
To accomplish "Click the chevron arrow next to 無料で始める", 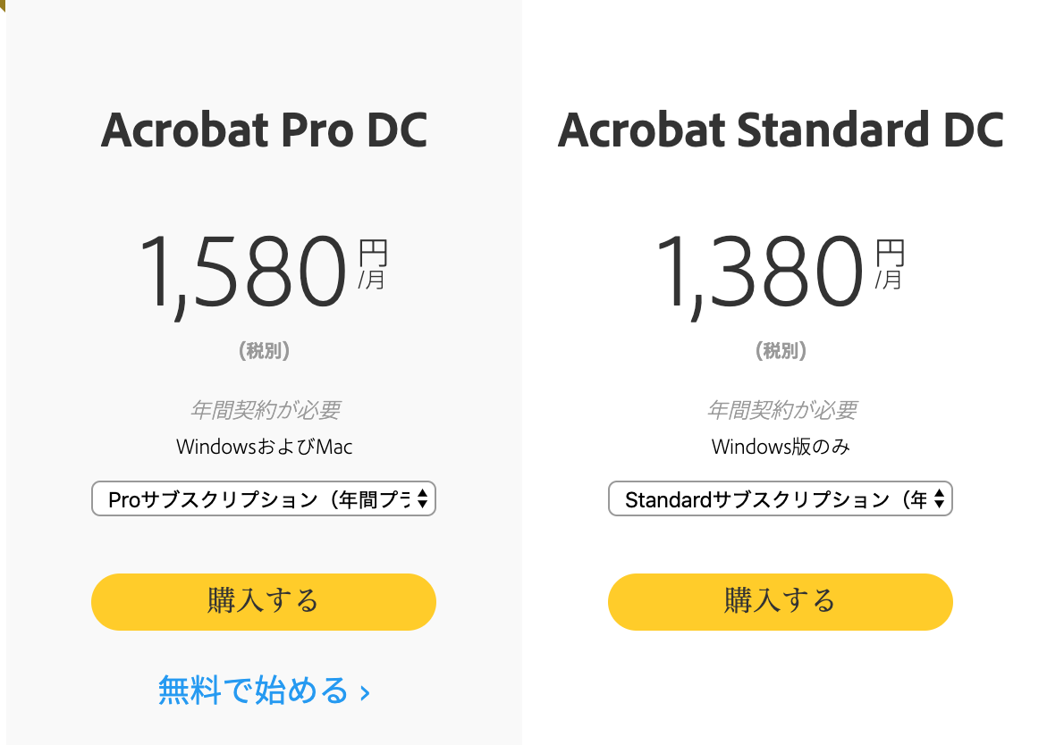I will (x=365, y=693).
